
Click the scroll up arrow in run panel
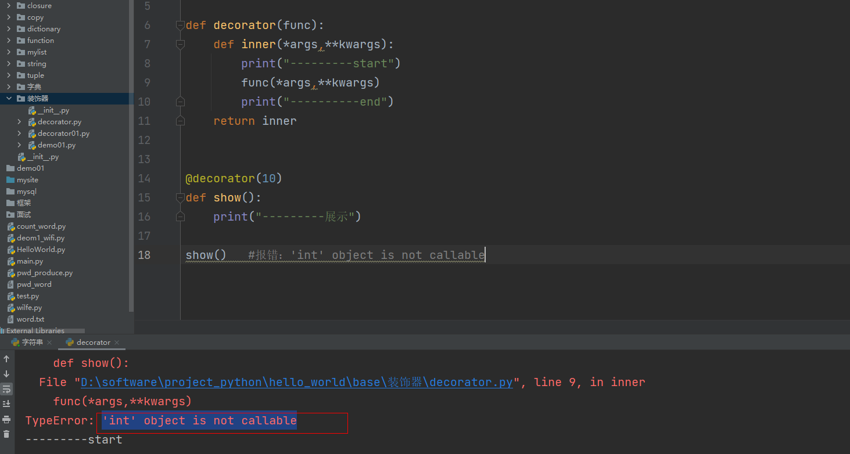[x=6, y=359]
